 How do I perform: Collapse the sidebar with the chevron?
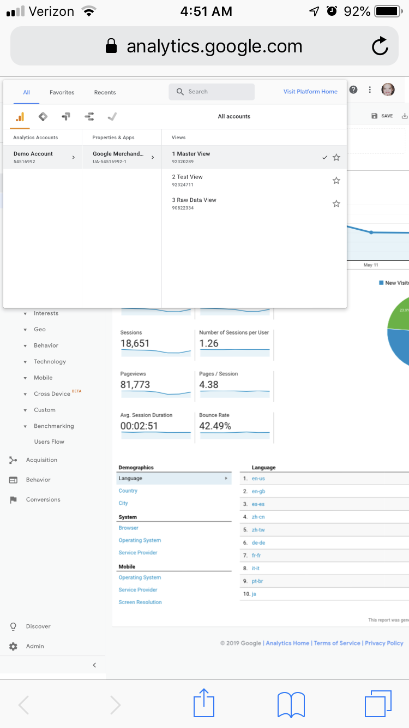click(94, 665)
